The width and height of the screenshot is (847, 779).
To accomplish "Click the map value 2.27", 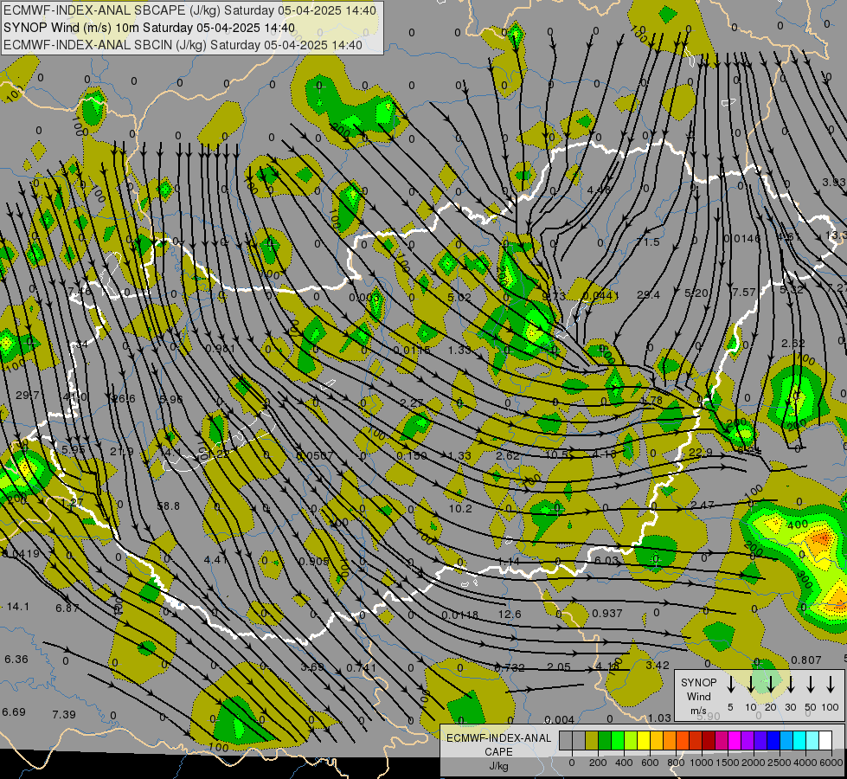I will (x=412, y=402).
